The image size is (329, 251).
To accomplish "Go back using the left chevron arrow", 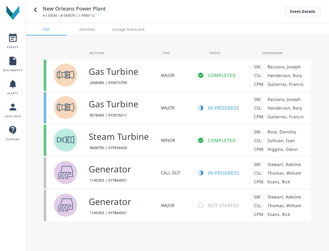I will click(x=35, y=10).
